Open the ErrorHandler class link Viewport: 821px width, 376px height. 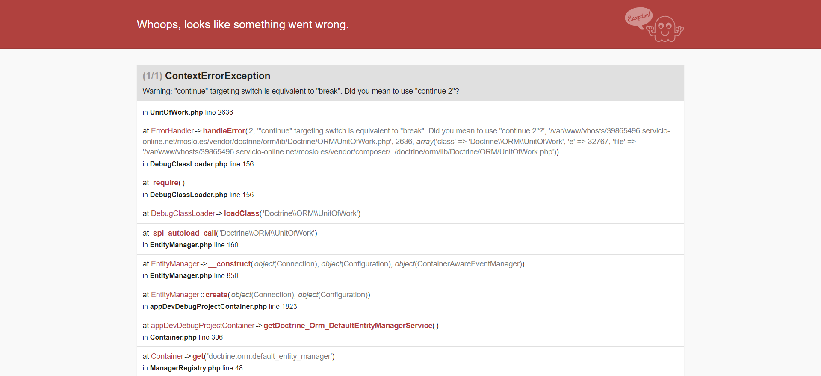tap(172, 131)
